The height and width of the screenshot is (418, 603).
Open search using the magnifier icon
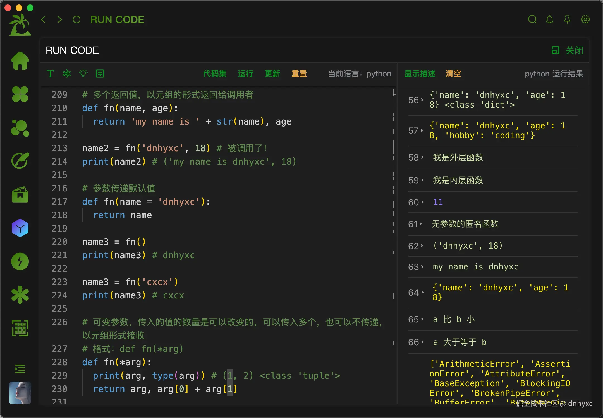pyautogui.click(x=532, y=20)
